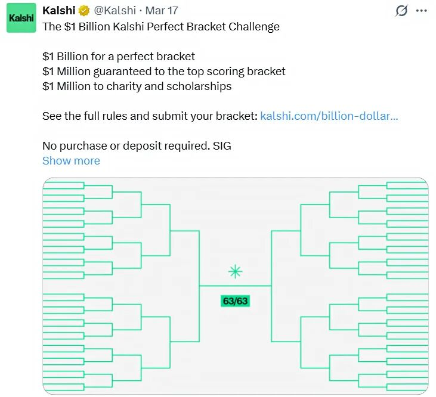Click the "$1 Million to charity and scholarships" line
The width and height of the screenshot is (436, 397).
pos(137,86)
